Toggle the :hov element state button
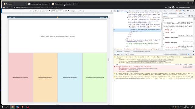The image size is (195, 109). point(179,16)
